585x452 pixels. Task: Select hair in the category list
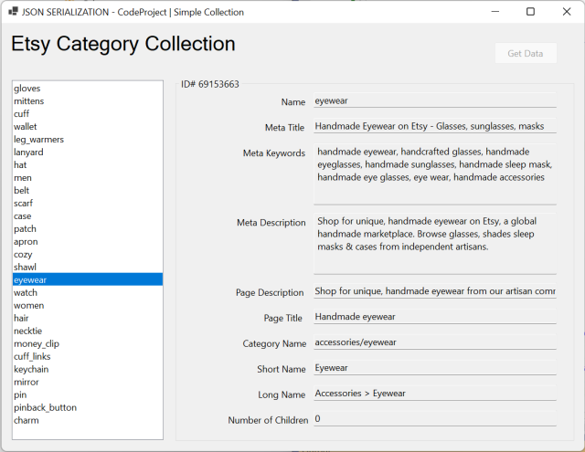point(88,318)
